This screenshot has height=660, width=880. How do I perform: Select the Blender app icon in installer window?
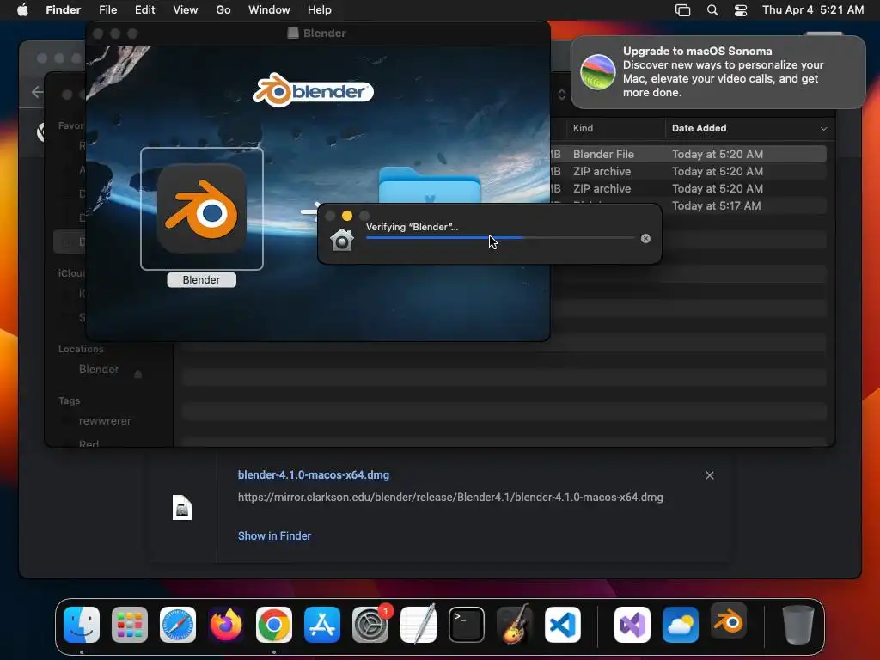click(201, 209)
